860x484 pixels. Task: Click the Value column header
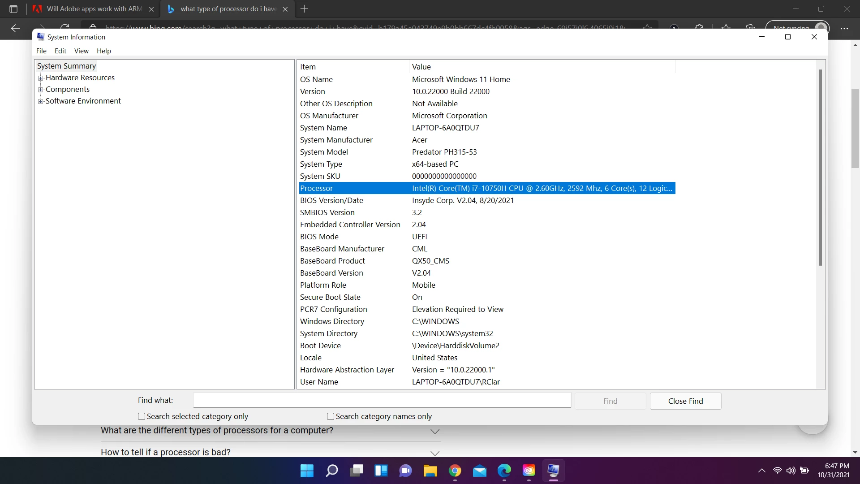[x=542, y=67]
